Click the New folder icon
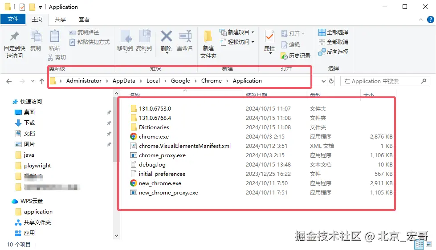436x250 pixels. pyautogui.click(x=208, y=36)
